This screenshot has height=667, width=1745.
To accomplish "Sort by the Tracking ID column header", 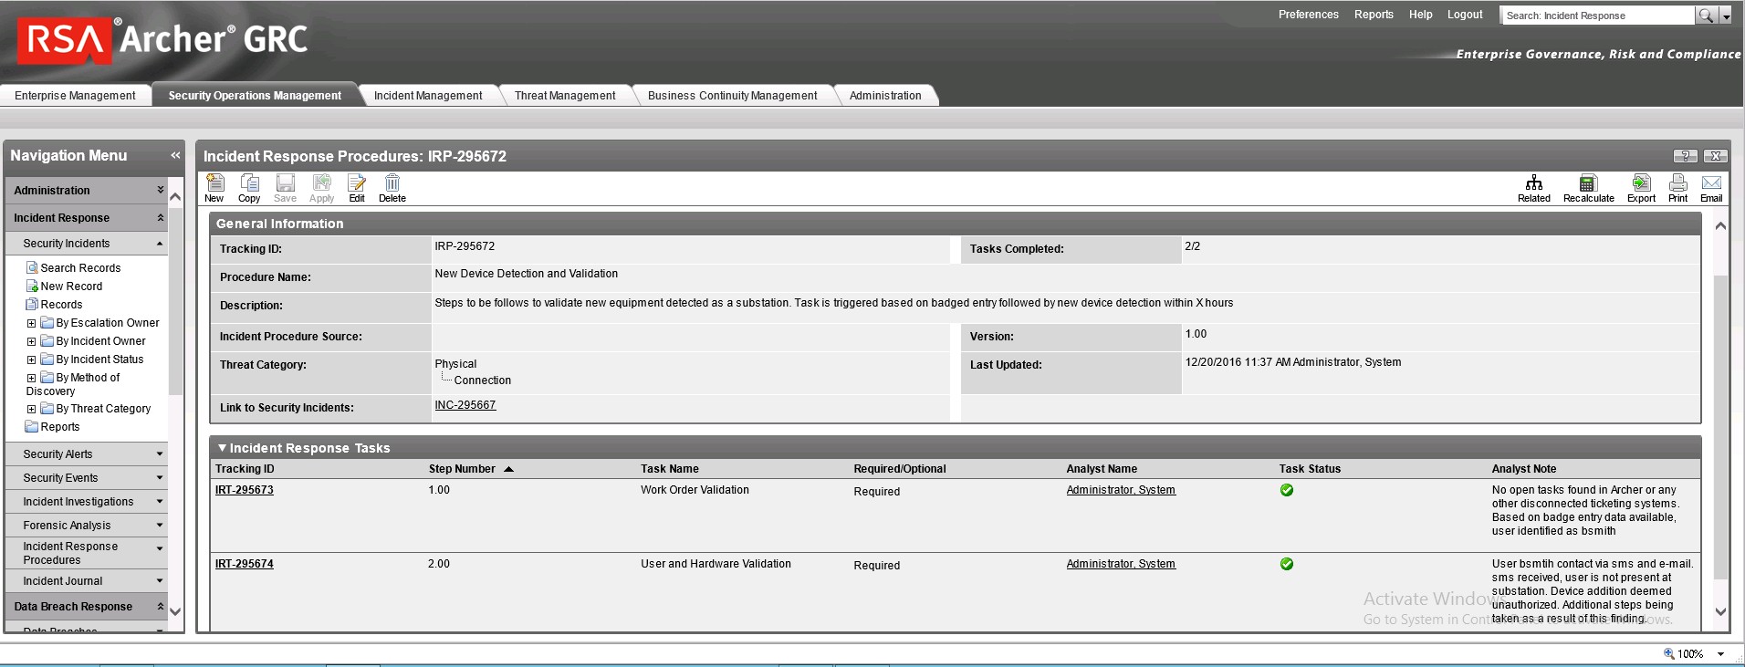I will [245, 469].
